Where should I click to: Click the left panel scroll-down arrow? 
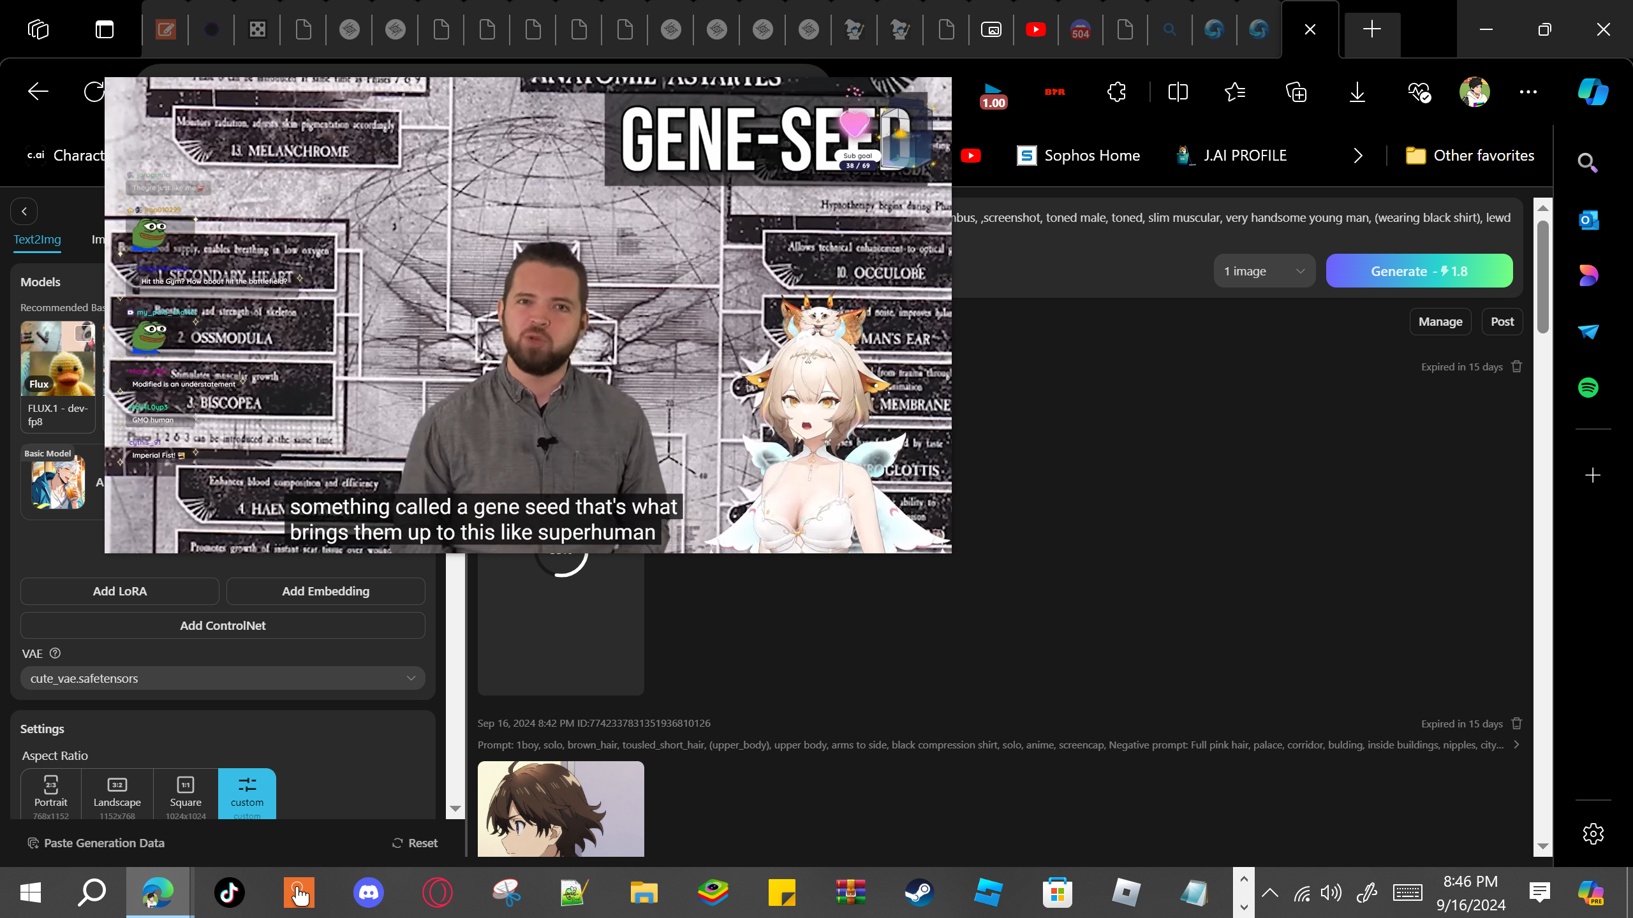point(455,808)
